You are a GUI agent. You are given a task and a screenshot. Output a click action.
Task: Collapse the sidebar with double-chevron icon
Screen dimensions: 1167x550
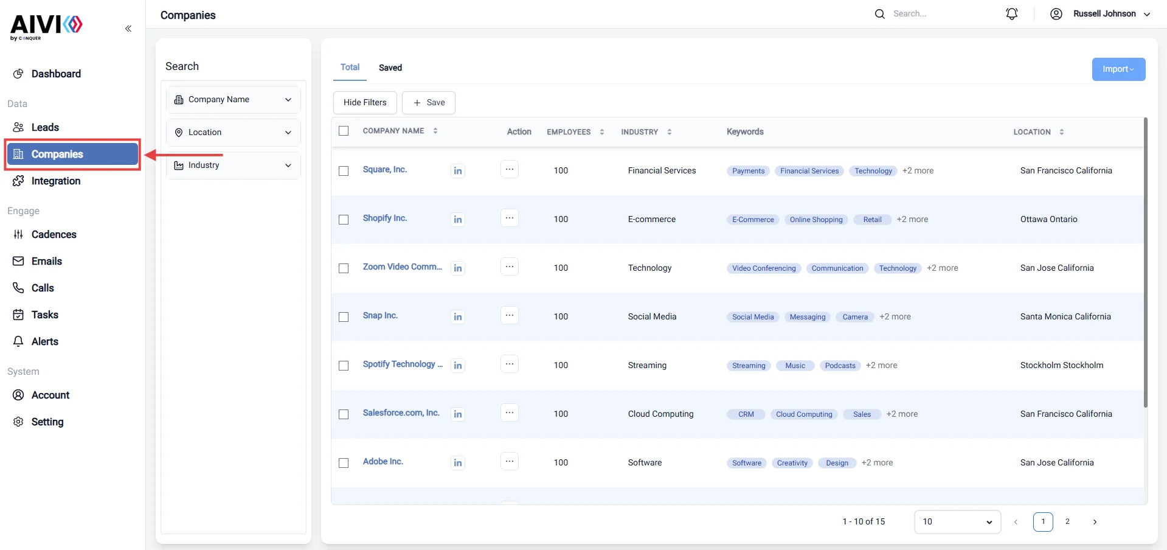pyautogui.click(x=128, y=29)
